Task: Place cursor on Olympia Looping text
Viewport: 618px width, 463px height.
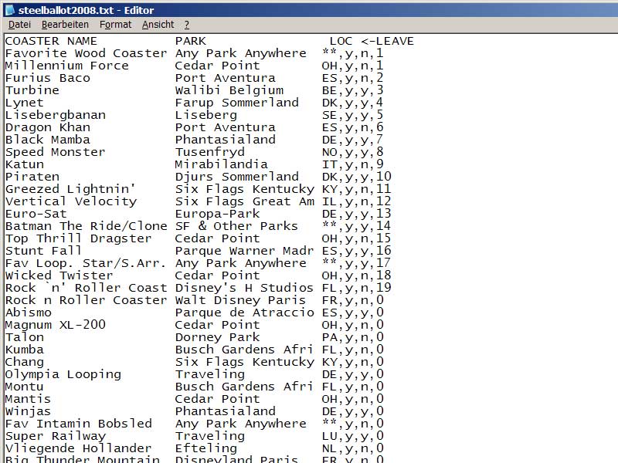Action: [63, 374]
